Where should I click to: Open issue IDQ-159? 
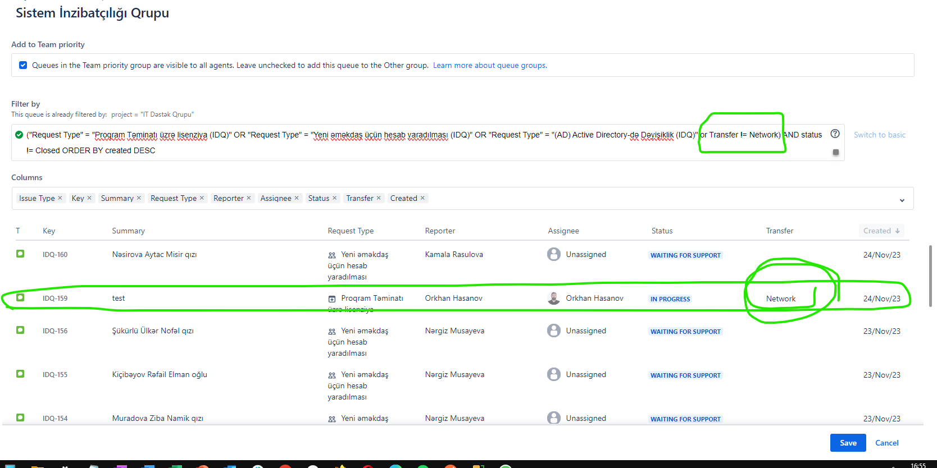click(x=55, y=299)
